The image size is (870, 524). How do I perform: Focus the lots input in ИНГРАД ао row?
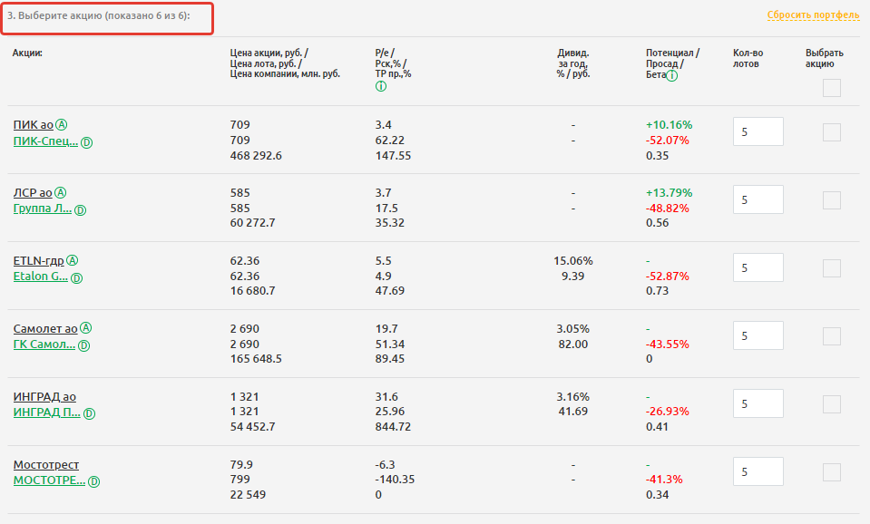click(x=758, y=403)
